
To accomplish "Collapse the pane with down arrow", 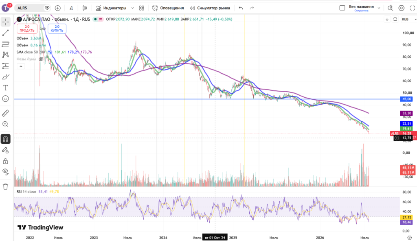I will coord(387,19).
